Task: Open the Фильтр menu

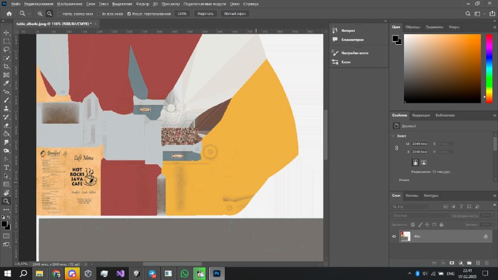Action: coord(143,4)
